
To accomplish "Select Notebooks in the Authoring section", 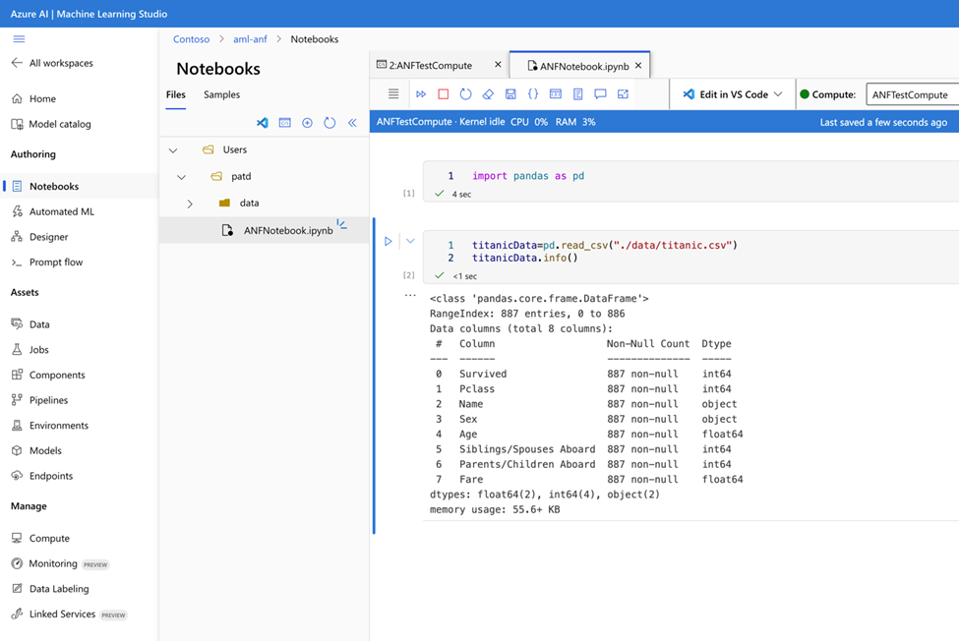I will point(80,187).
